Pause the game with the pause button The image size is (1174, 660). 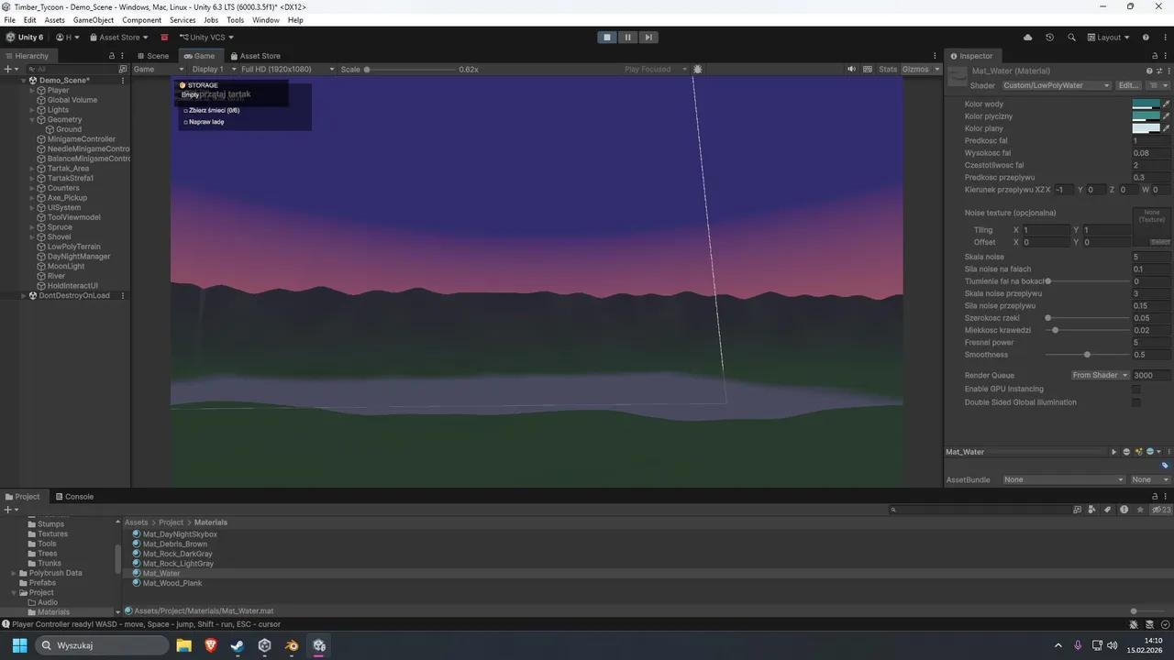pyautogui.click(x=628, y=38)
